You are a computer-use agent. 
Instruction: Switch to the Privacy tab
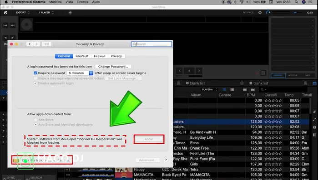pyautogui.click(x=116, y=56)
